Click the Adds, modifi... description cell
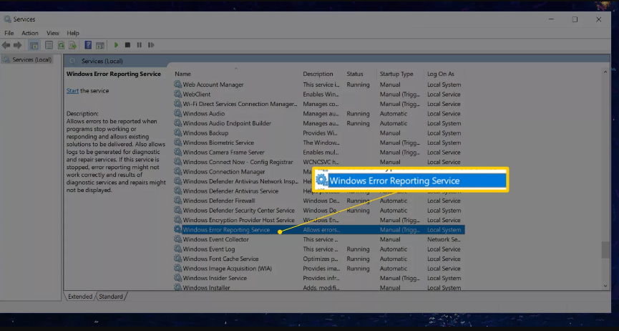Image resolution: width=619 pixels, height=331 pixels. [321, 287]
